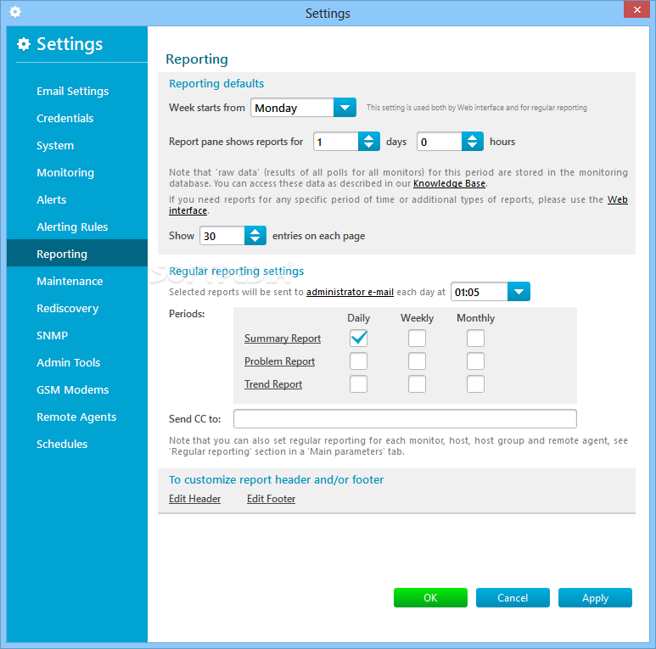656x649 pixels.
Task: Increase the hours spinner value
Action: [473, 137]
